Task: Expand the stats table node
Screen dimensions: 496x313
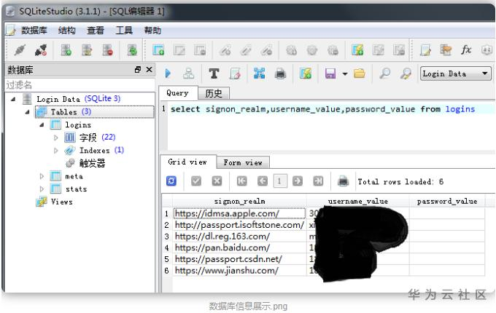Action: click(x=42, y=189)
